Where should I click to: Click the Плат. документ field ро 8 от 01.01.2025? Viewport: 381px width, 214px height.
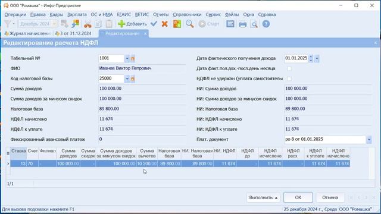pyautogui.click(x=326, y=139)
